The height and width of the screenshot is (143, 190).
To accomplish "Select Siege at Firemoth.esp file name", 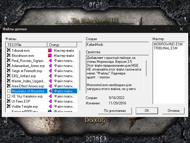I will coord(27,71).
